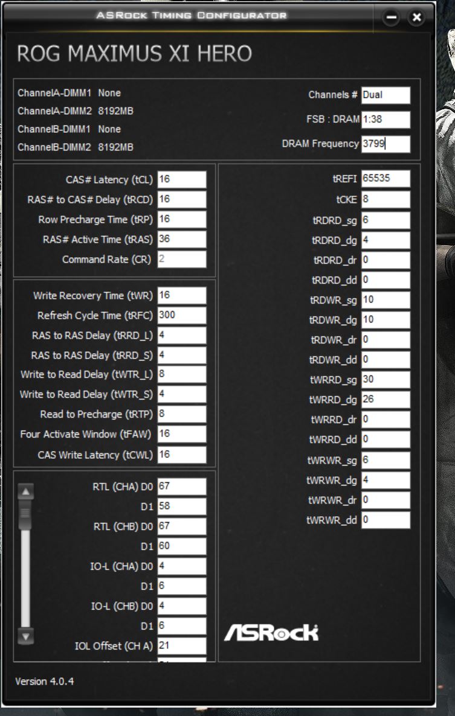Click the tWRRD_sg field showing 30
455x716 pixels.
tap(386, 380)
